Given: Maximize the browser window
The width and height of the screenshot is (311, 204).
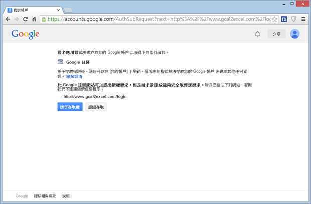Looking at the screenshot, I should point(292,4).
